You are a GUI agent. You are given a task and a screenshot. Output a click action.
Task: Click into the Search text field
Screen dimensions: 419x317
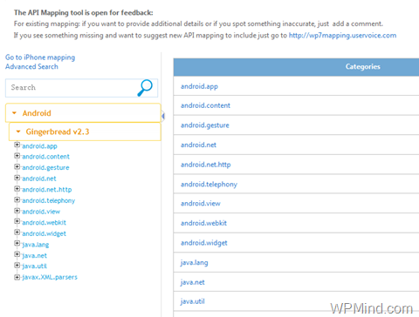[72, 88]
